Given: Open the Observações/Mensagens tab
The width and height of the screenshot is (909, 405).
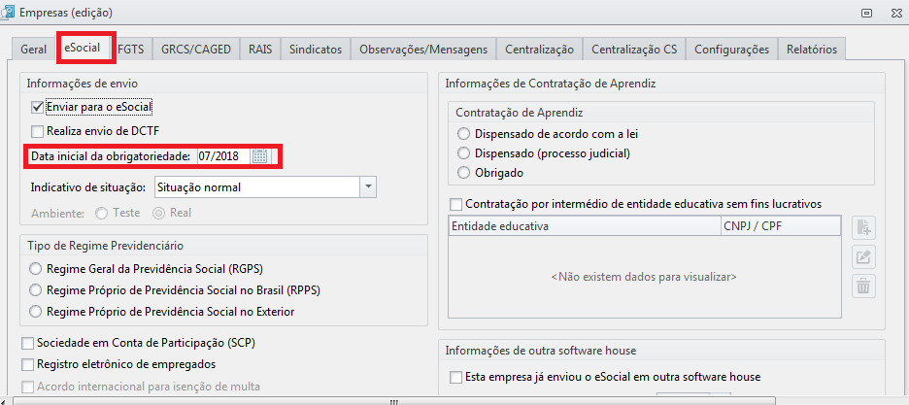Looking at the screenshot, I should point(423,50).
